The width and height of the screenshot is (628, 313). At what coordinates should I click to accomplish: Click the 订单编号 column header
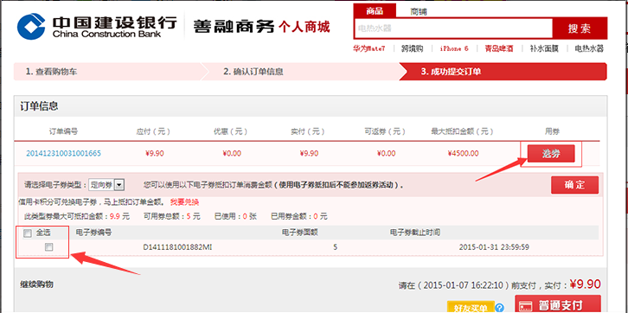point(63,131)
